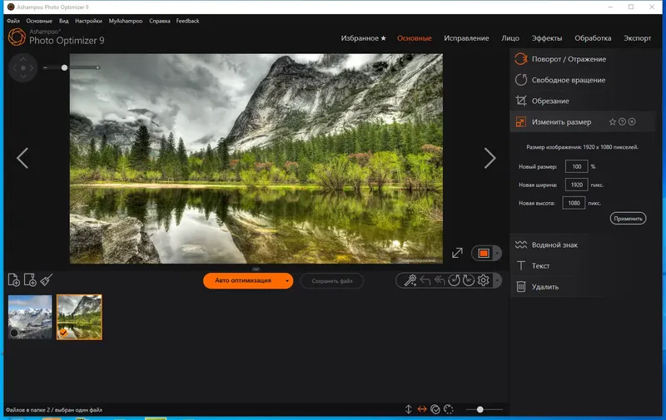The height and width of the screenshot is (420, 666).
Task: Click the single undo arrow
Action: coord(425,280)
